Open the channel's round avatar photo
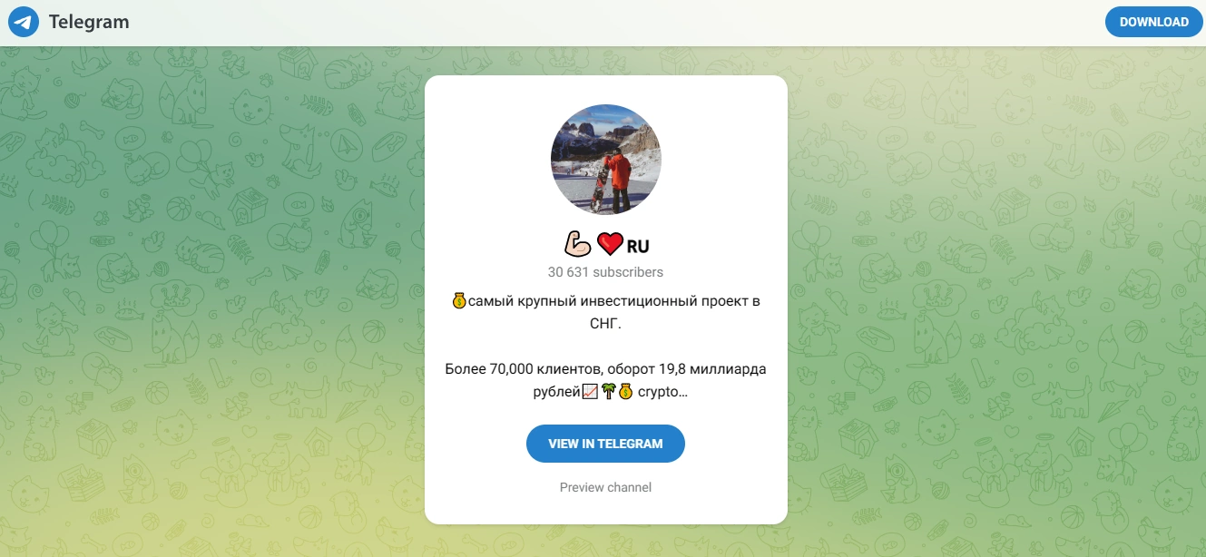 [606, 160]
